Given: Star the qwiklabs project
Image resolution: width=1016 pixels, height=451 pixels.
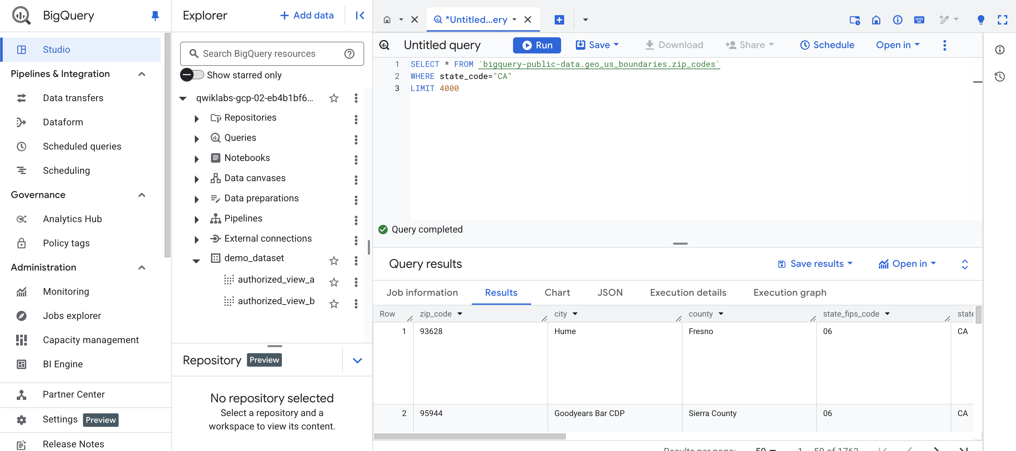Looking at the screenshot, I should tap(334, 98).
